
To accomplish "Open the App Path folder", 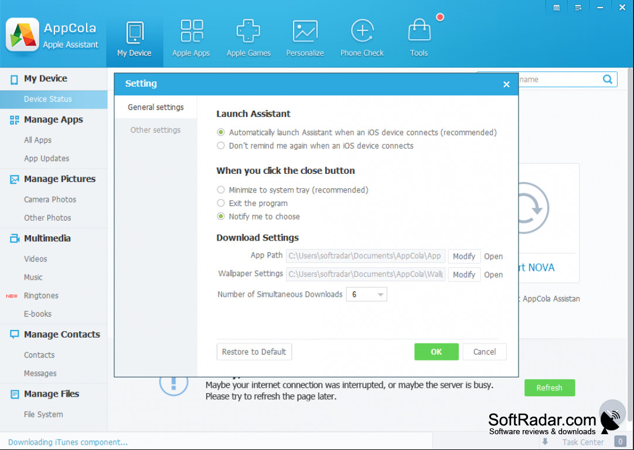I will 494,256.
